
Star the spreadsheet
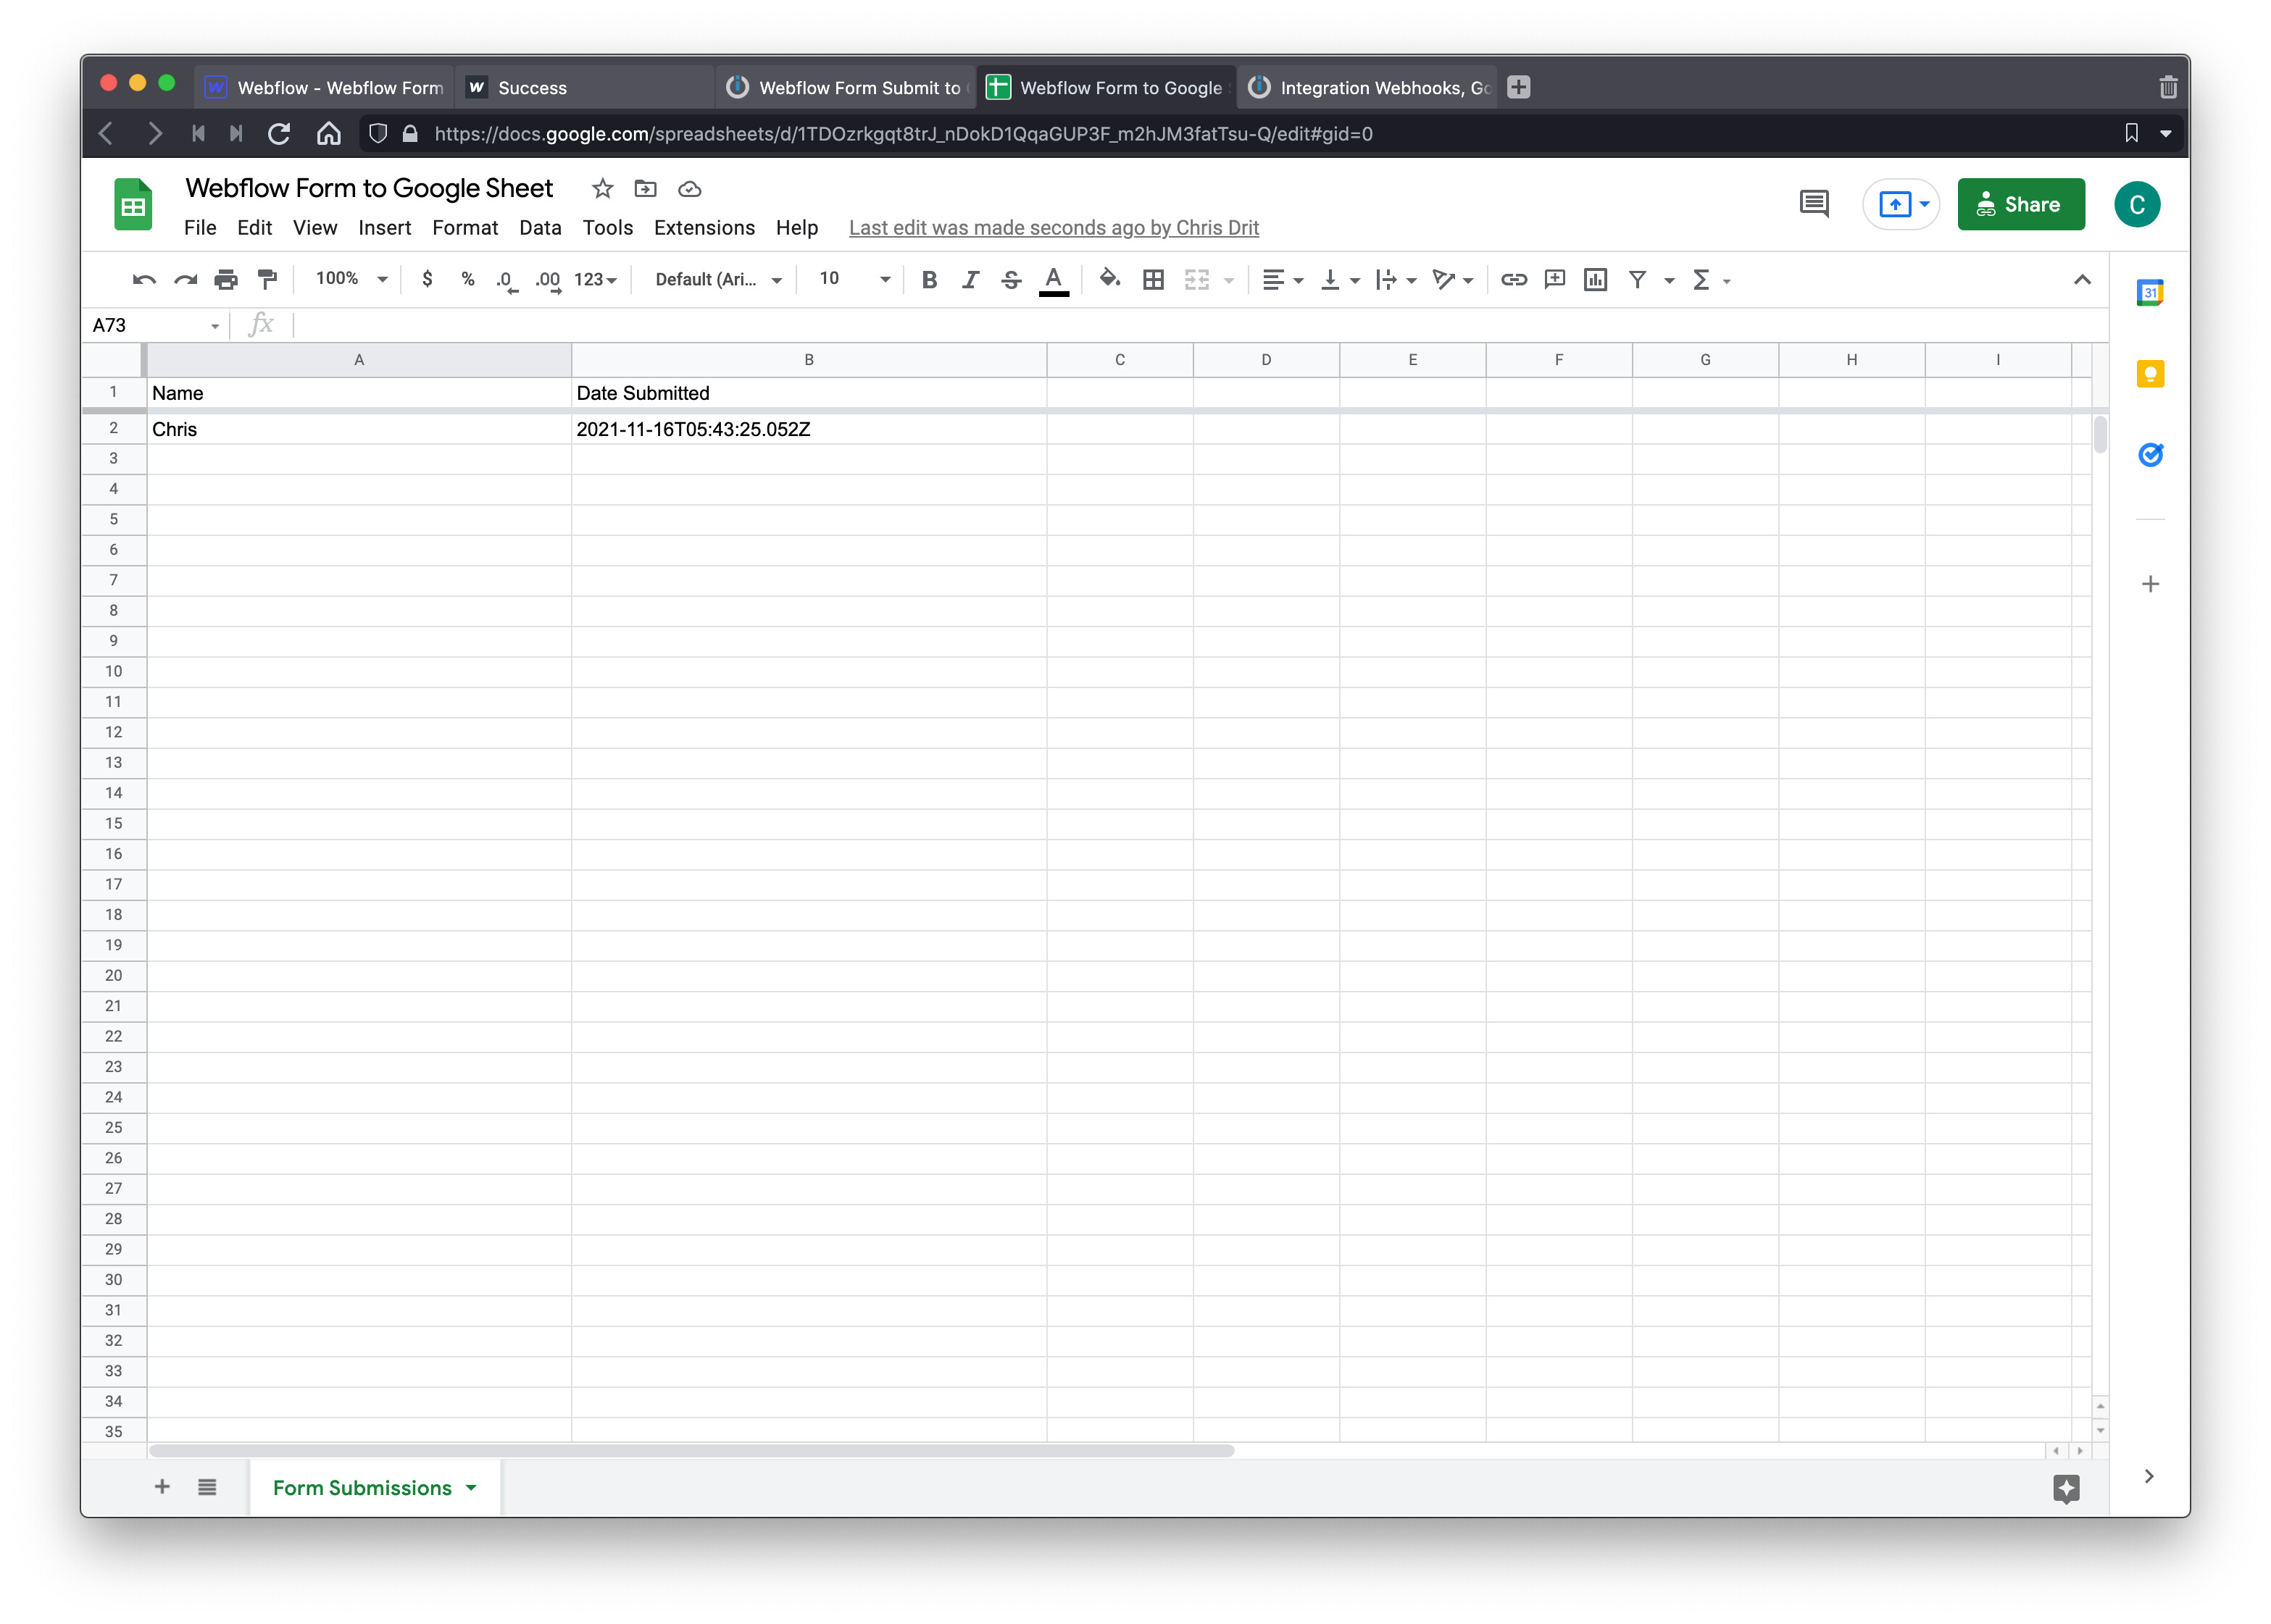point(602,189)
